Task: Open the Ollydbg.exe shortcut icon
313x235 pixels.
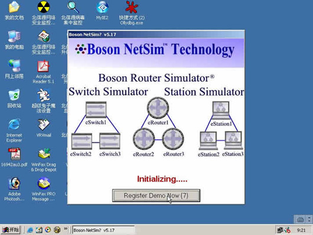Action: pos(132,13)
